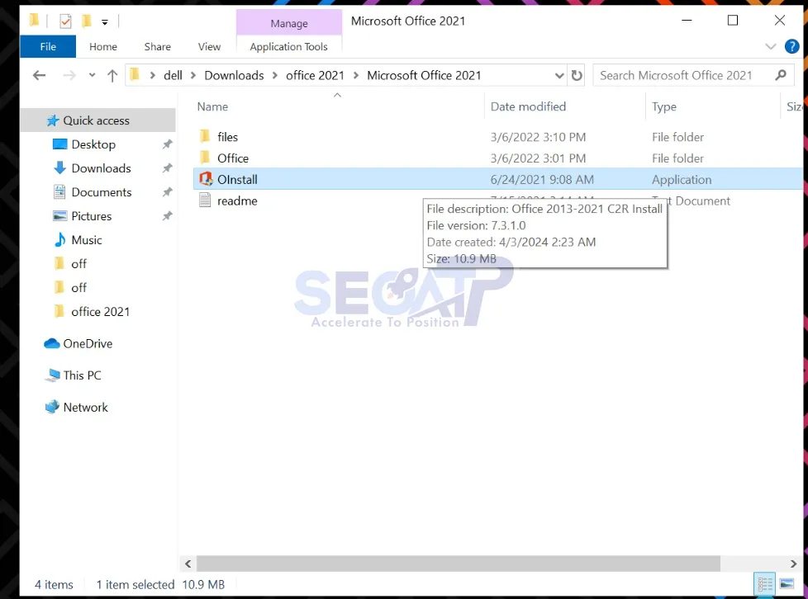Open the Application Tools ribbon tab
808x599 pixels.
coord(288,47)
